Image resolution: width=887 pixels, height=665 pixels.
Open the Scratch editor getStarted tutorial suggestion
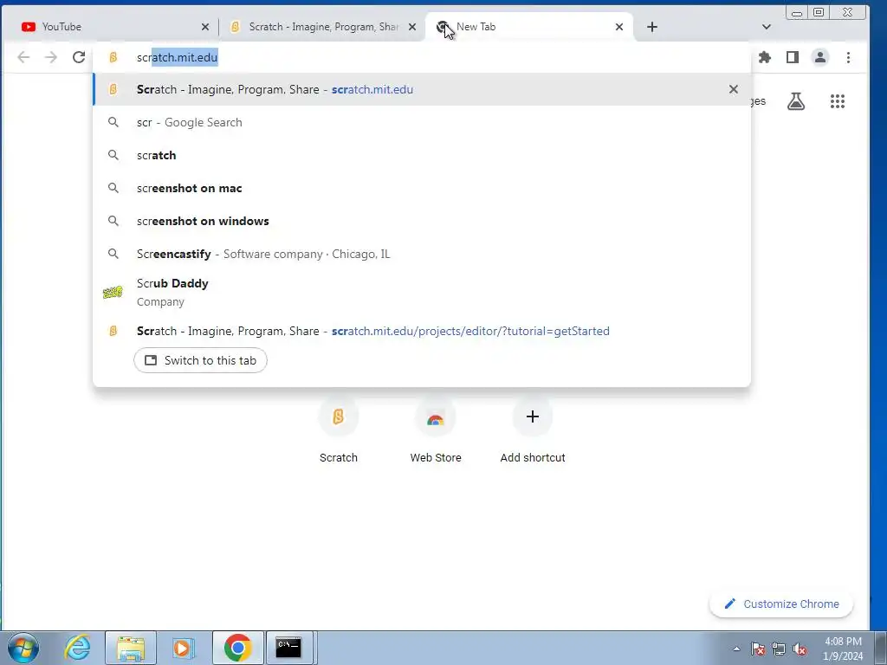click(x=422, y=331)
